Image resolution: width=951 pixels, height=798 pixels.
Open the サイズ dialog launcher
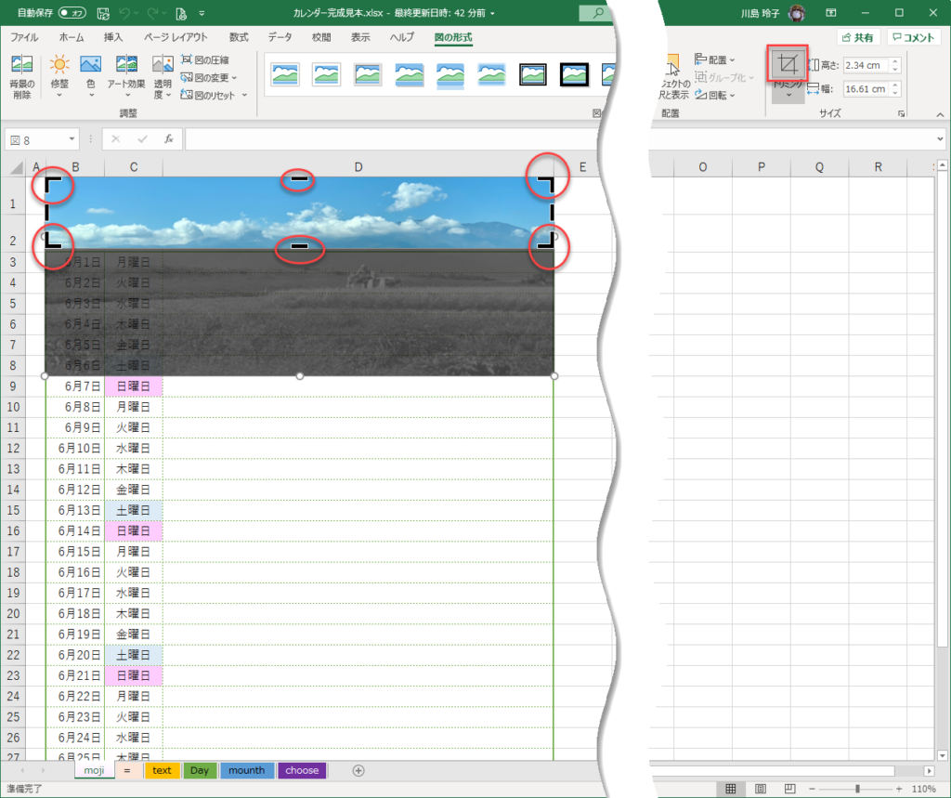coord(901,113)
